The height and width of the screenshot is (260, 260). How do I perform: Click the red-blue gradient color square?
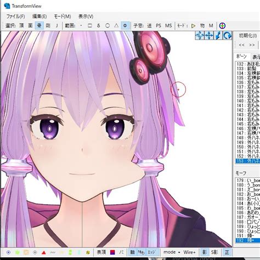[x=112, y=252]
